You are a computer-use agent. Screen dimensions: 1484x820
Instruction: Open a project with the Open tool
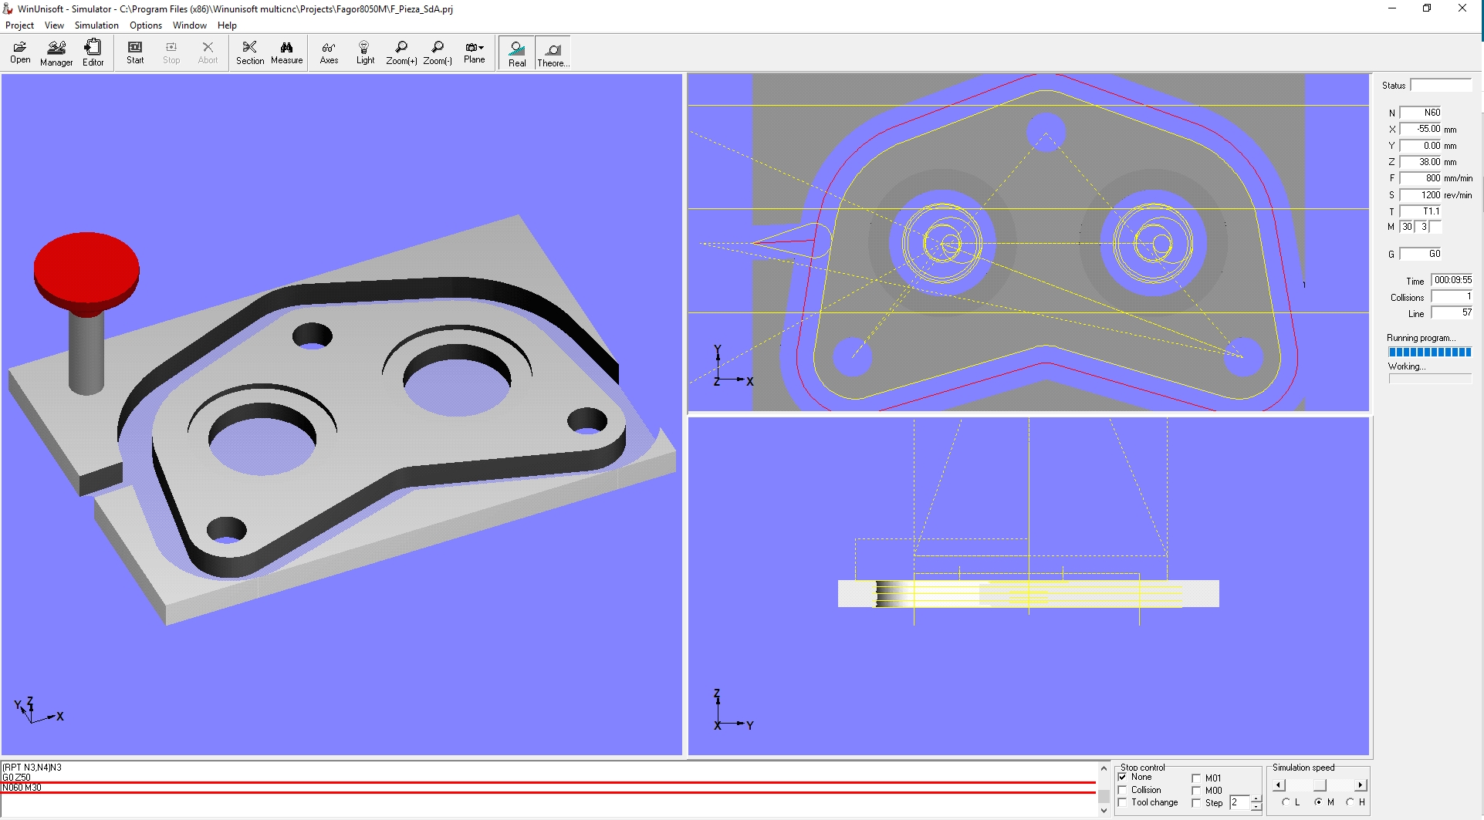[x=20, y=52]
